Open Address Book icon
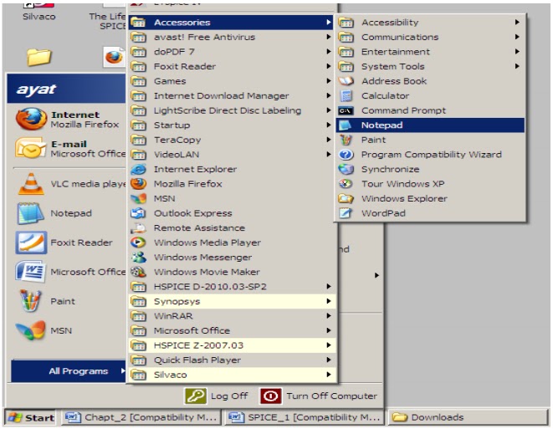 (x=346, y=81)
